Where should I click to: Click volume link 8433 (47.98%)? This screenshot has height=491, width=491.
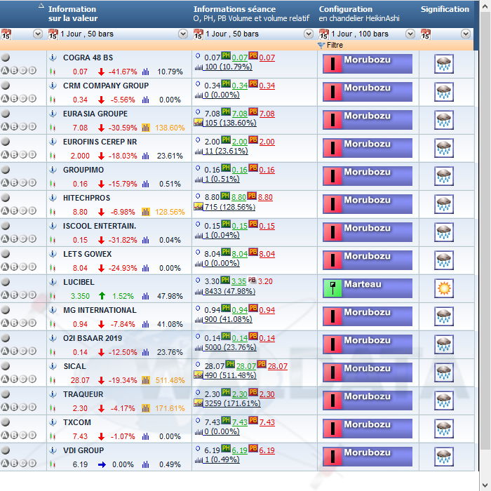point(229,291)
